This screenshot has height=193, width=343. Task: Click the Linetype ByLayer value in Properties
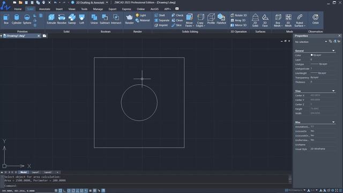coord(319,64)
